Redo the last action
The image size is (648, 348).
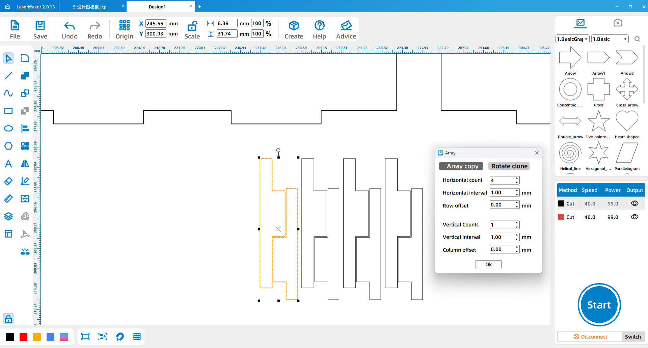click(94, 30)
